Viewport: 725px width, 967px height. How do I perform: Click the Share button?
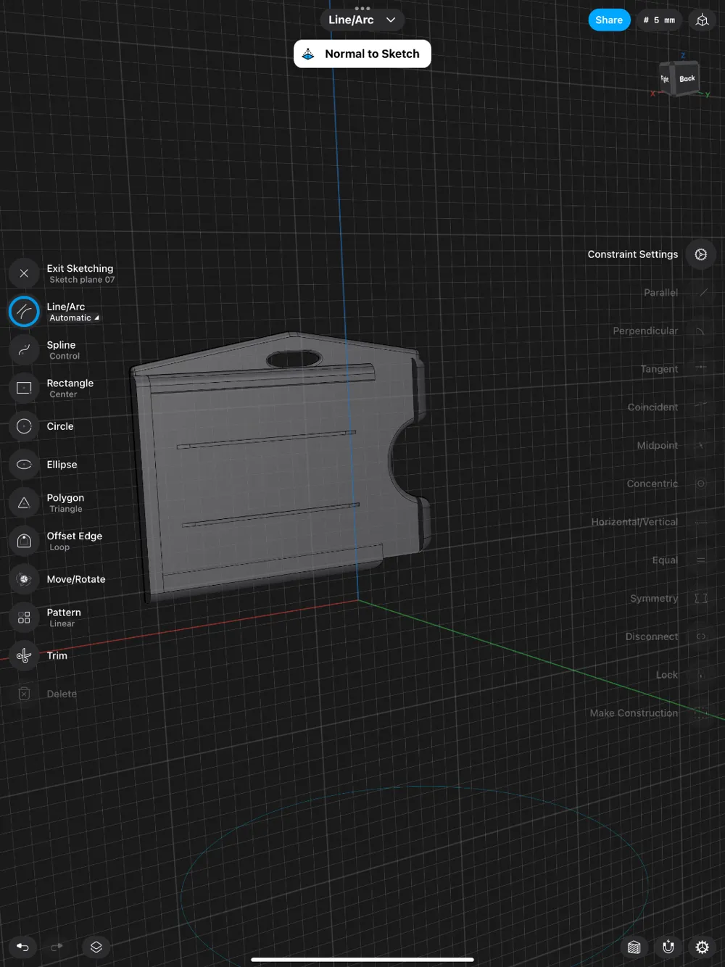[608, 20]
